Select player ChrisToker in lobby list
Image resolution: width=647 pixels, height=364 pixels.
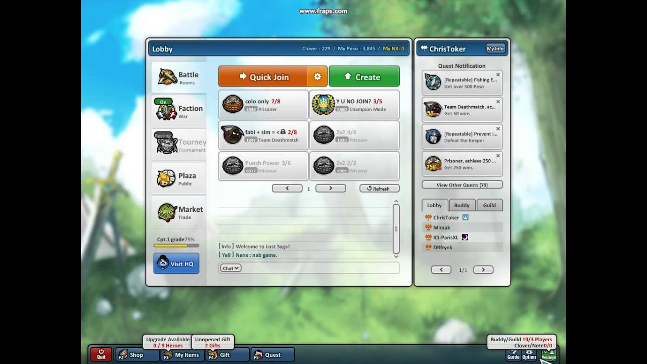tap(462, 217)
